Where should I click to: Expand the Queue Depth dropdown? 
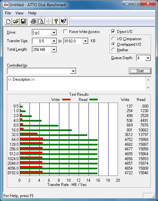click(x=148, y=58)
